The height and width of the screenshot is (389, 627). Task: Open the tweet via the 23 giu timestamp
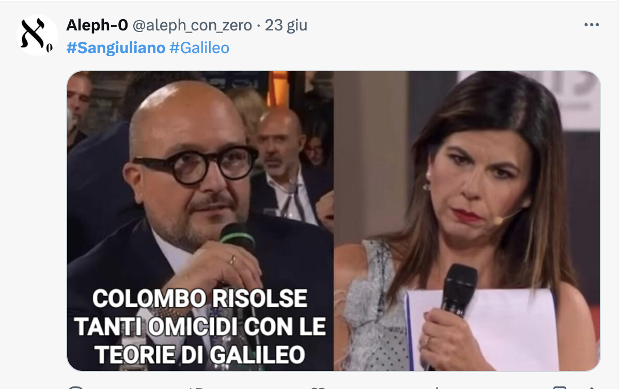(x=286, y=25)
